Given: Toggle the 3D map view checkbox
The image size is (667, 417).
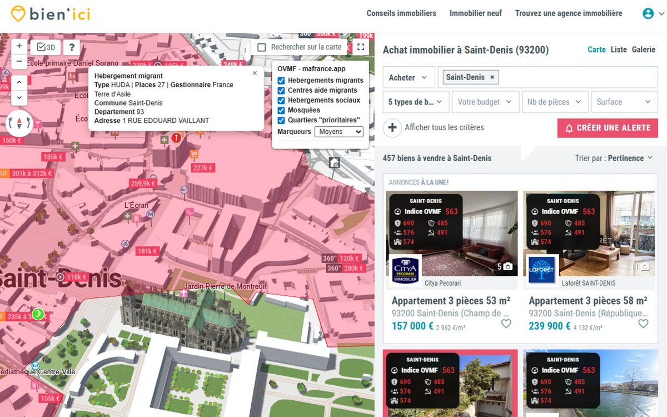Looking at the screenshot, I should (x=46, y=47).
